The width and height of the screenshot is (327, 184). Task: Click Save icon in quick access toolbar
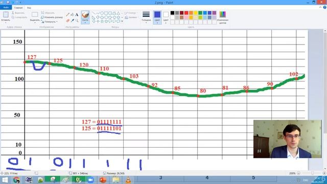pos(8,2)
